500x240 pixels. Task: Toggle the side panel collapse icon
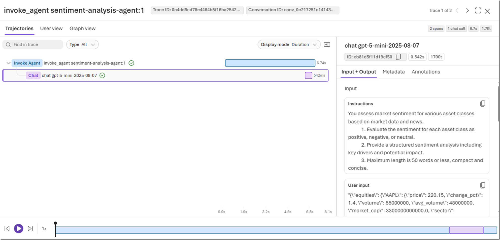tap(327, 45)
